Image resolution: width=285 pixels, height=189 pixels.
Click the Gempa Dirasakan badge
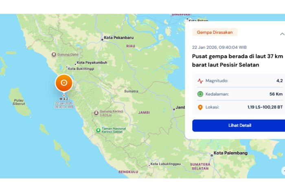(215, 32)
